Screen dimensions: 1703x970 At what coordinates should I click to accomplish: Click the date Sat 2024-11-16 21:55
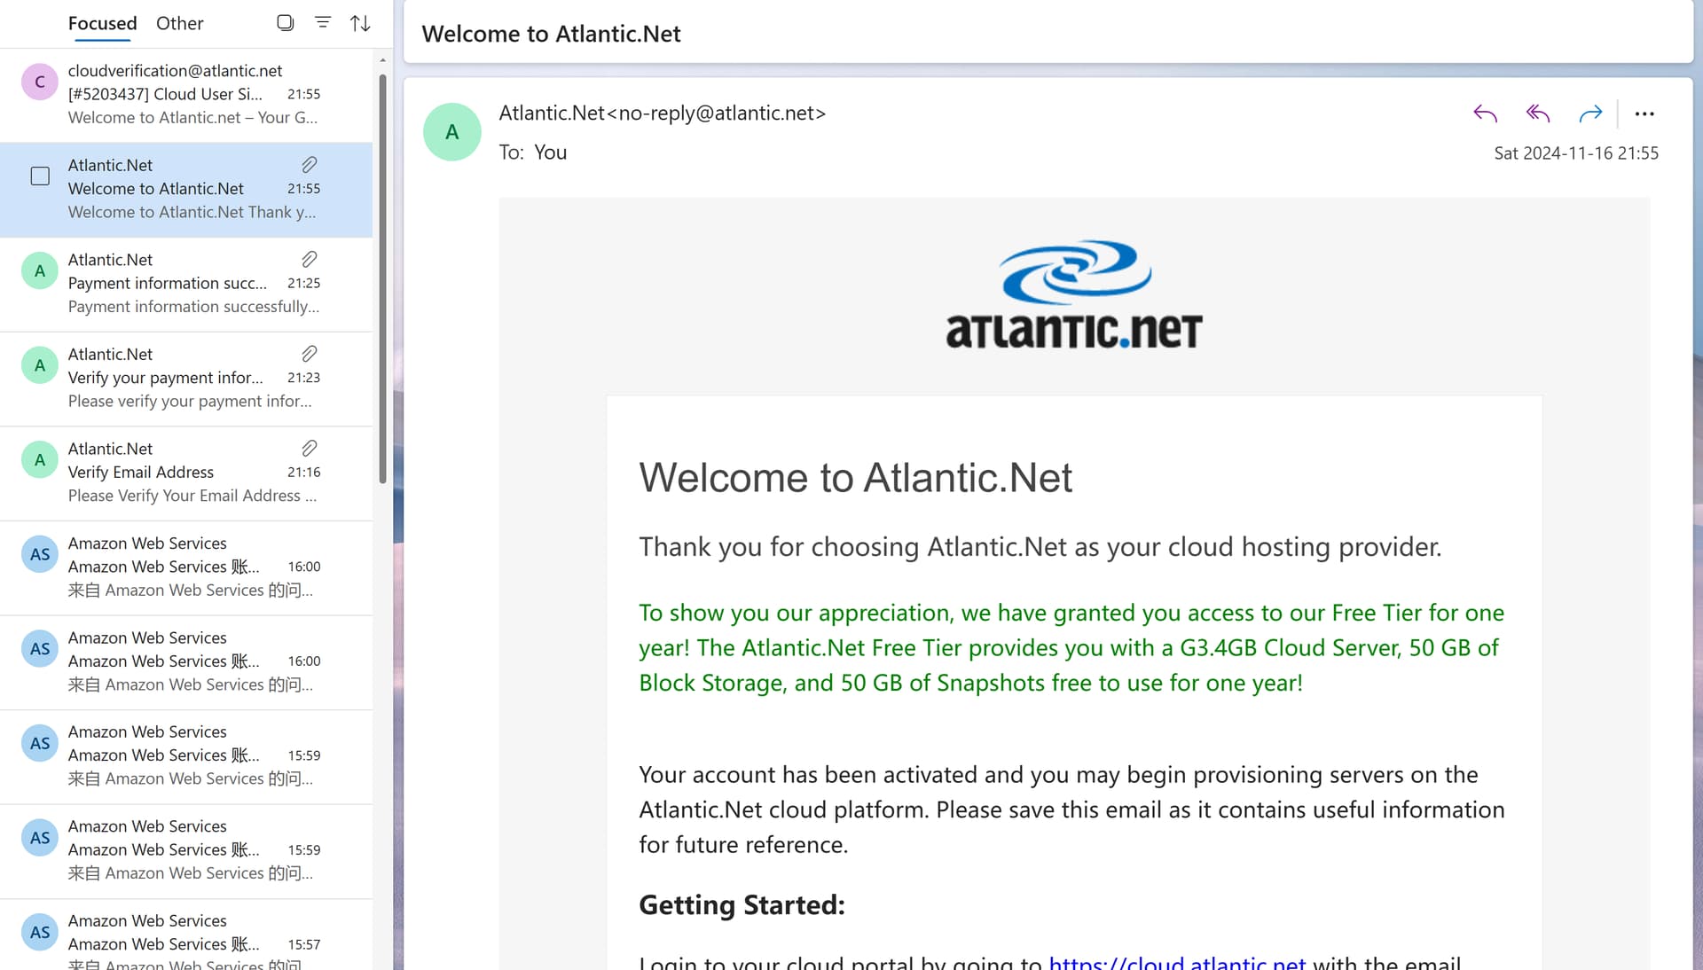click(1576, 153)
